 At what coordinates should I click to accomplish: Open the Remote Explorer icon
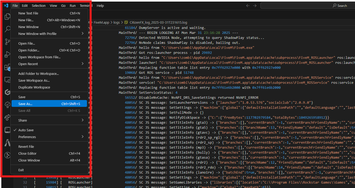click(x=7, y=80)
